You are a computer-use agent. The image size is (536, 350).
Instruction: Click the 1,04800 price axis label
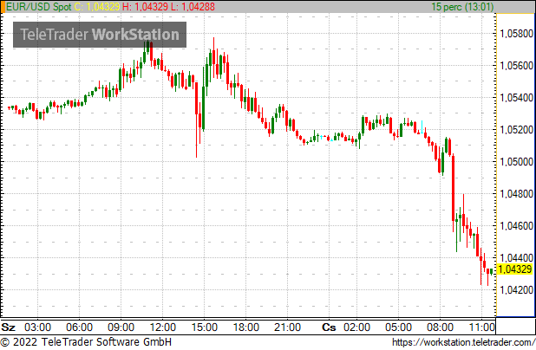[x=517, y=193]
